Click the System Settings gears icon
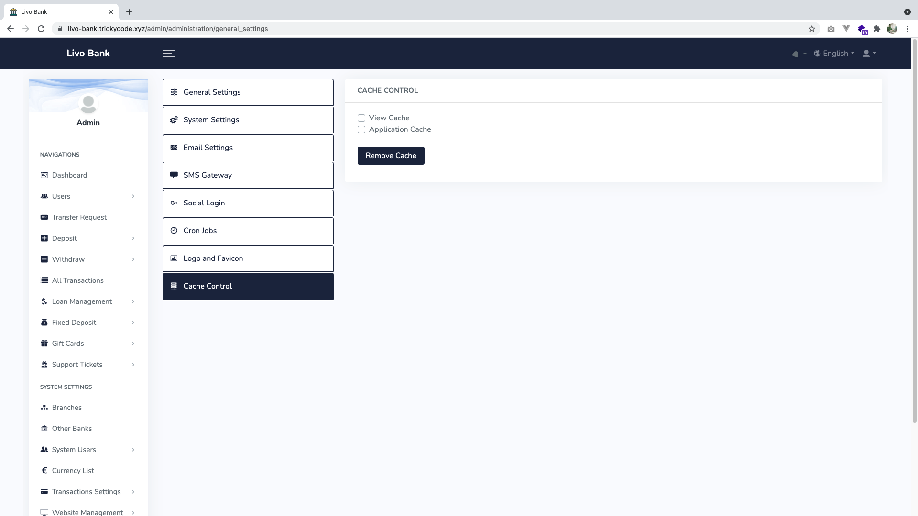The width and height of the screenshot is (918, 516). 174,120
